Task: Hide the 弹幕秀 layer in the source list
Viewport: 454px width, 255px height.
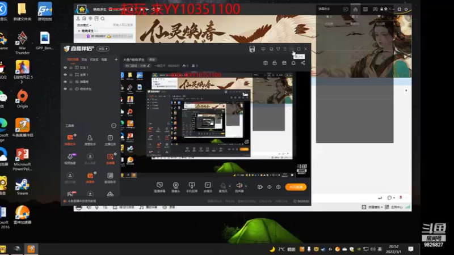Action: point(65,82)
